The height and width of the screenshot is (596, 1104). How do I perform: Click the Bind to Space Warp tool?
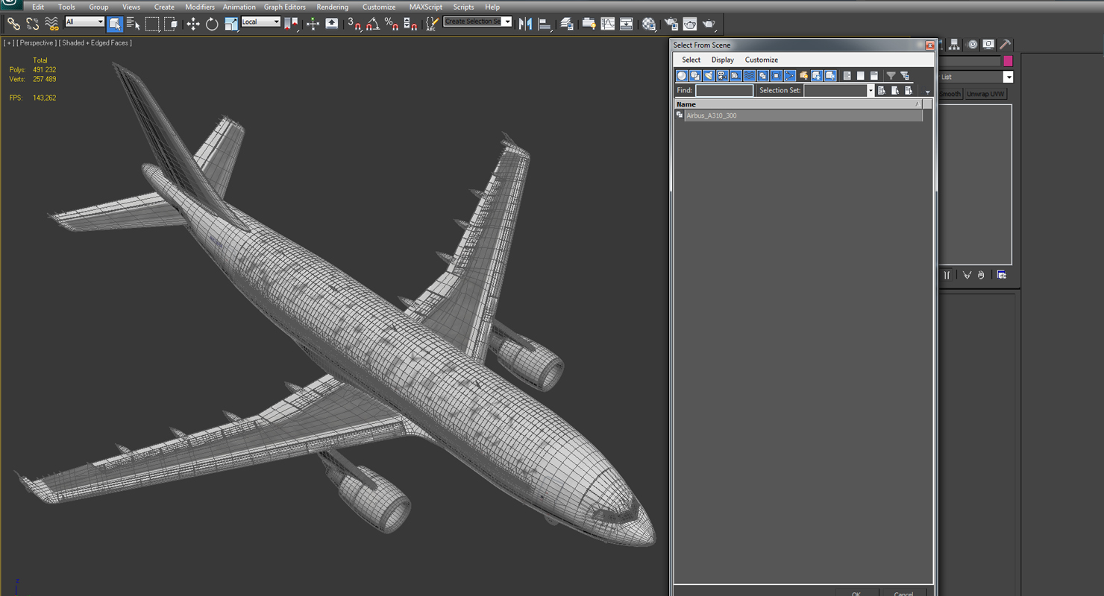(x=51, y=24)
